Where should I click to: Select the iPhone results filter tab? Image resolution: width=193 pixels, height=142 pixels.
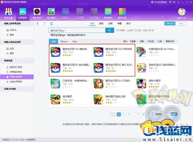point(64,41)
